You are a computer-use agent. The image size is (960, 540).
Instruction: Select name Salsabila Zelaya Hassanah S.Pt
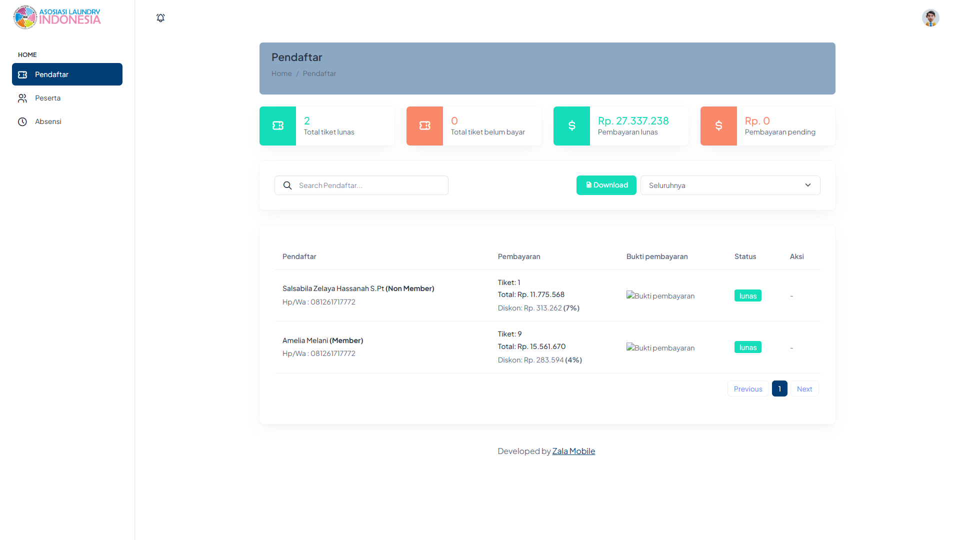coord(333,288)
